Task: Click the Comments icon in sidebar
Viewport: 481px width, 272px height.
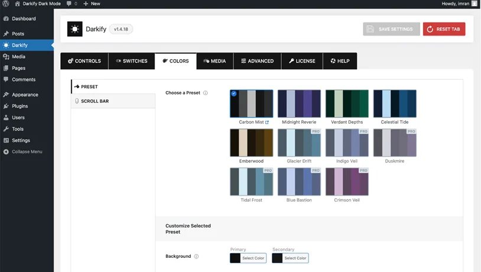Action: pyautogui.click(x=6, y=79)
